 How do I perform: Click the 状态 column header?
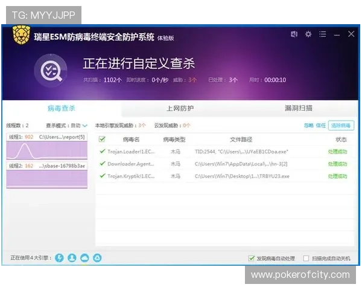click(341, 140)
